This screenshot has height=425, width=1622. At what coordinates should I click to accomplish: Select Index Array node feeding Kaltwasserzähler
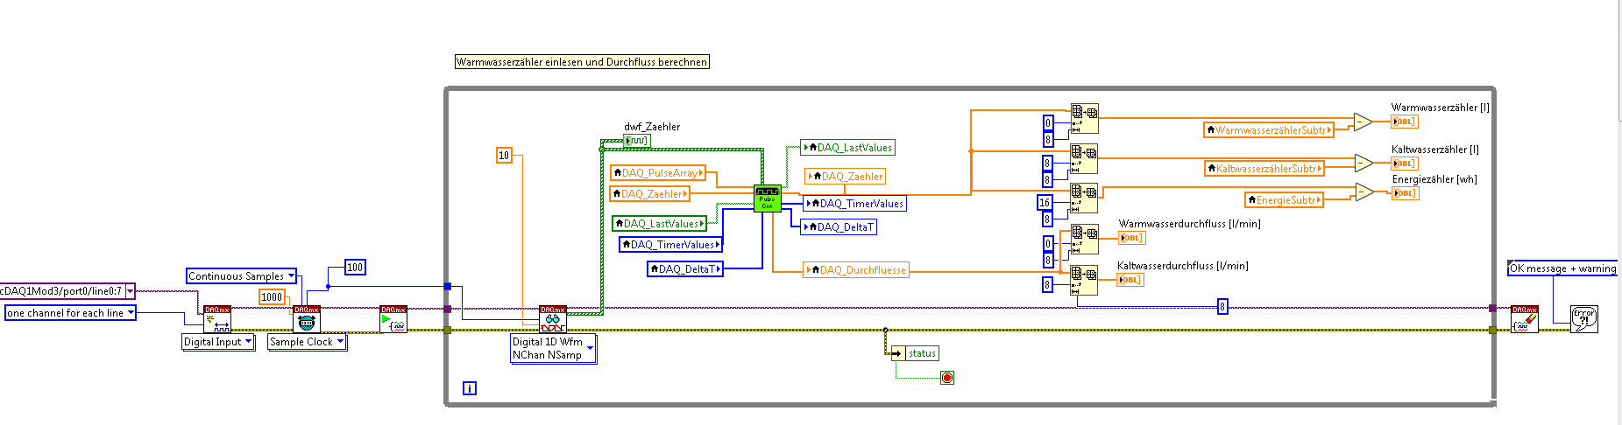tap(1085, 159)
